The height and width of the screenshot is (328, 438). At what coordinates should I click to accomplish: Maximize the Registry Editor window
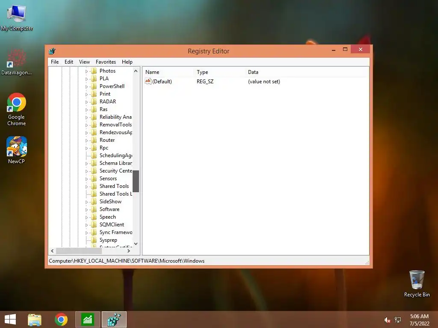click(x=345, y=50)
